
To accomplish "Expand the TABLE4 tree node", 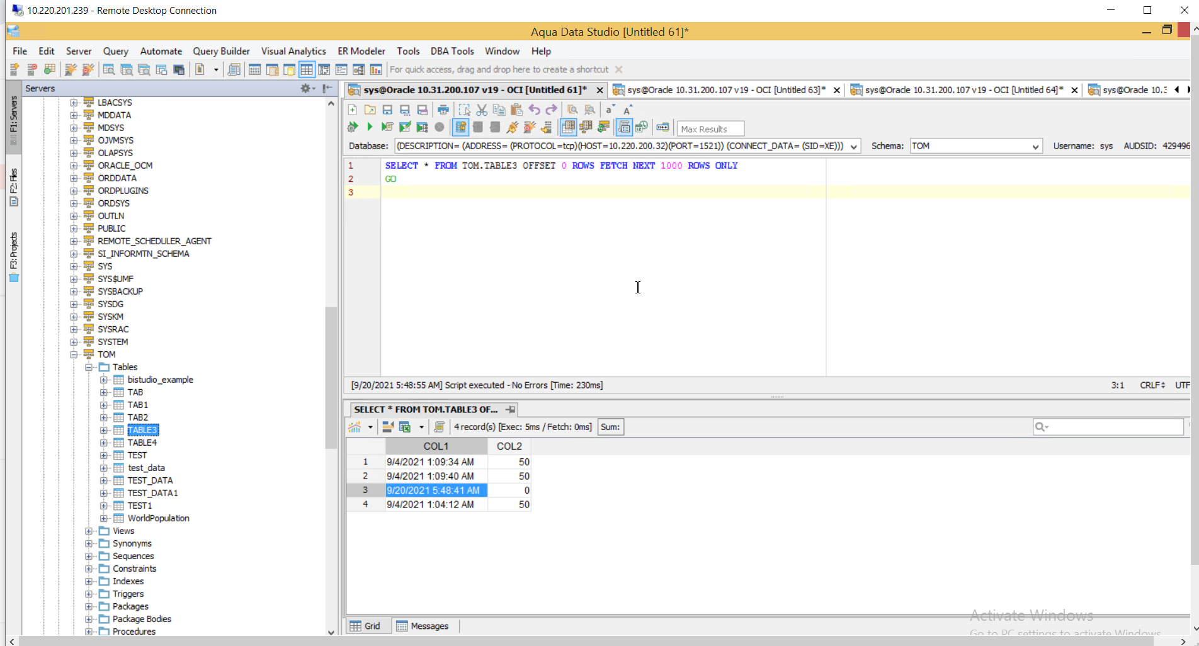I will tap(104, 443).
